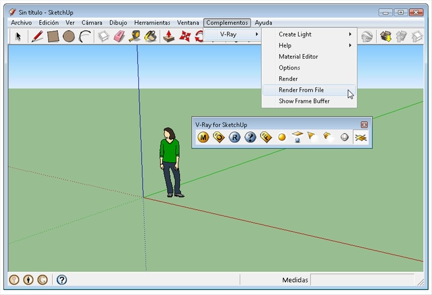
Task: Create V-Ray rectangle light icon
Action: coord(297,137)
